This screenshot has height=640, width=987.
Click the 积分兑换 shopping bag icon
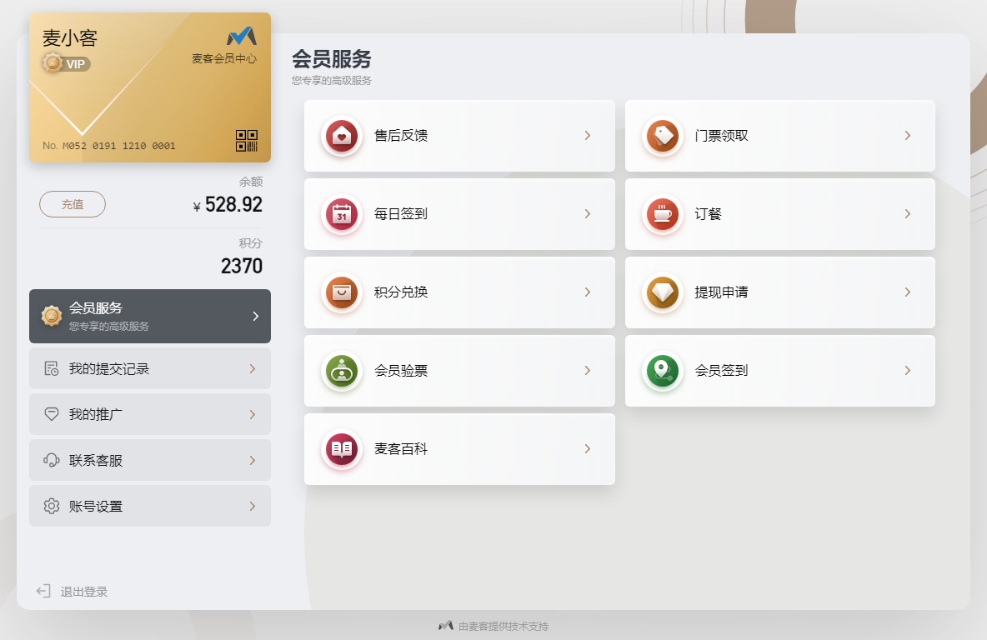342,292
